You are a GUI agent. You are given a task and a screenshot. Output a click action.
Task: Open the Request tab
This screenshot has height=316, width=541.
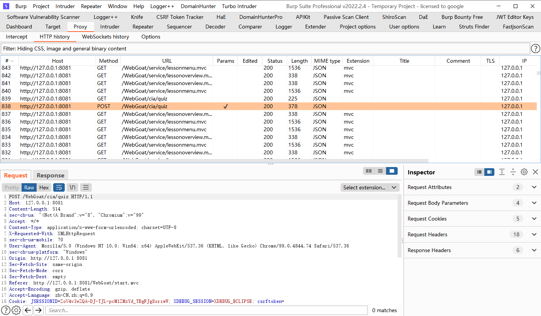tap(16, 175)
